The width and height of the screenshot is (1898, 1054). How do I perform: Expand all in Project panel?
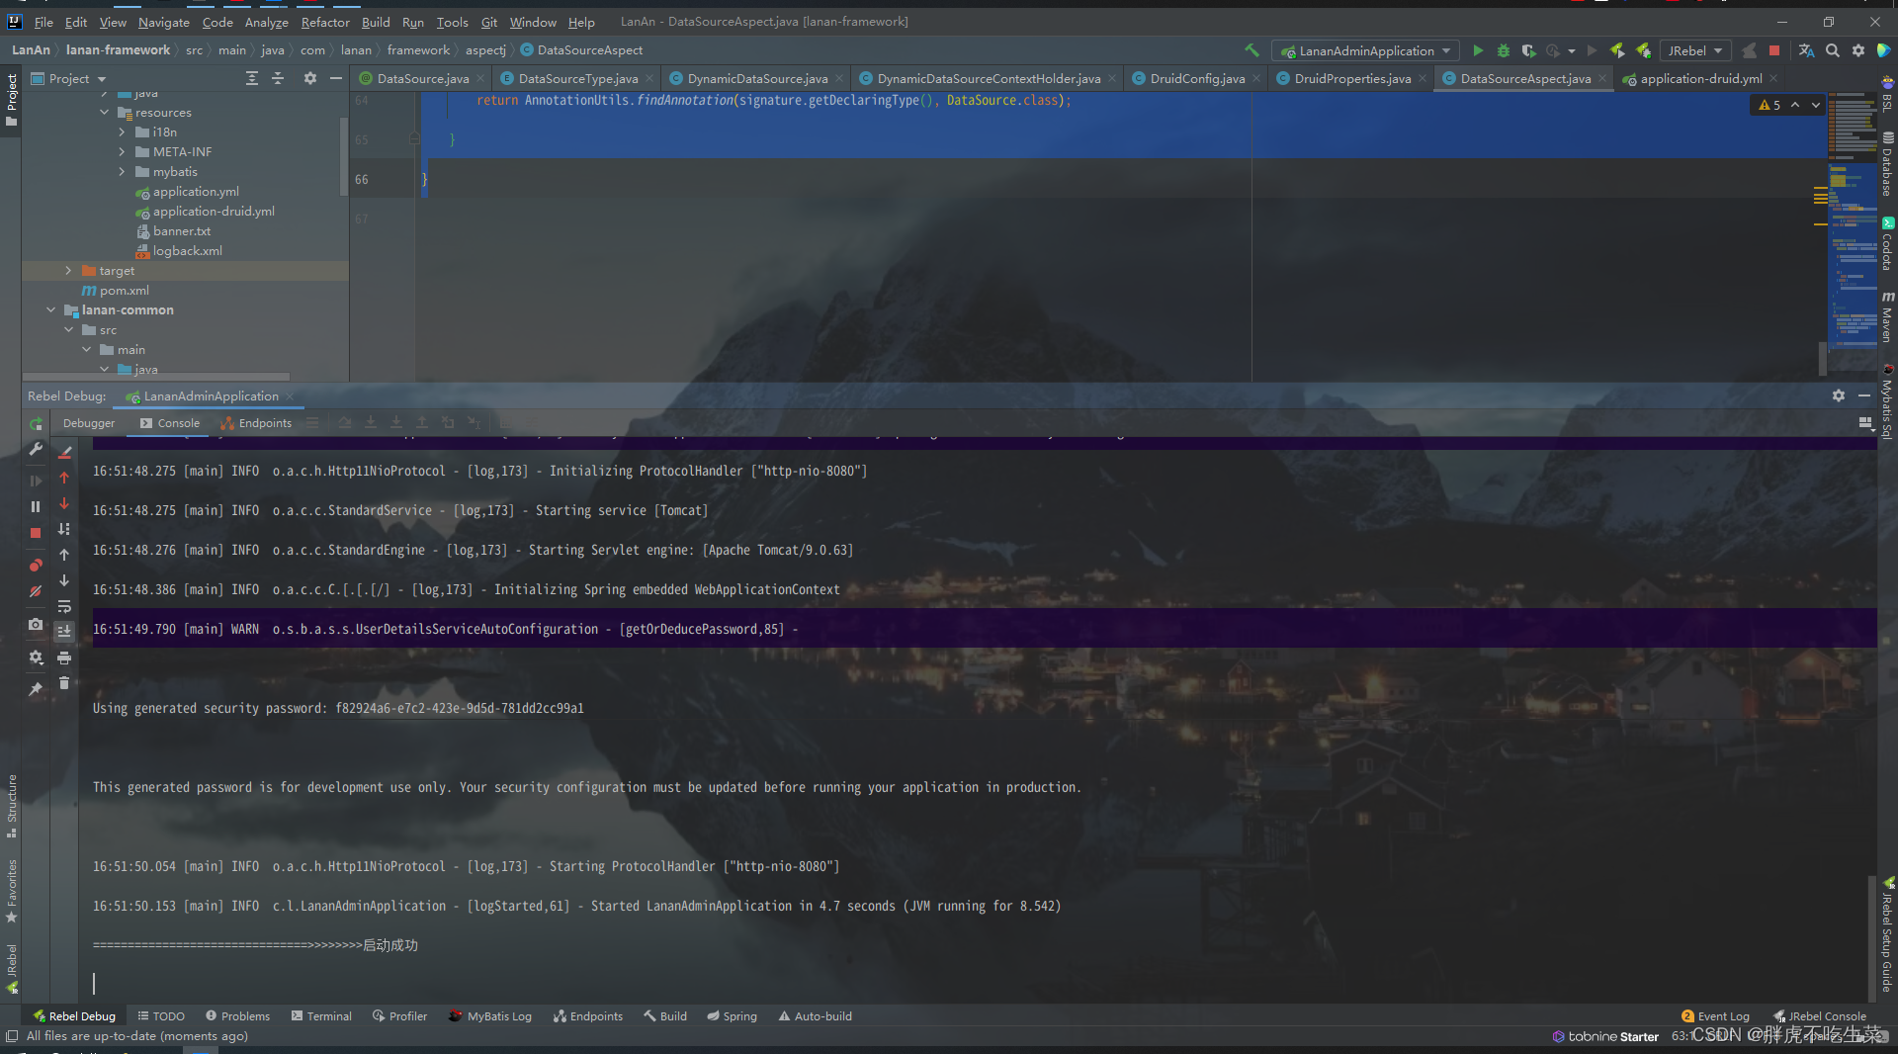252,78
